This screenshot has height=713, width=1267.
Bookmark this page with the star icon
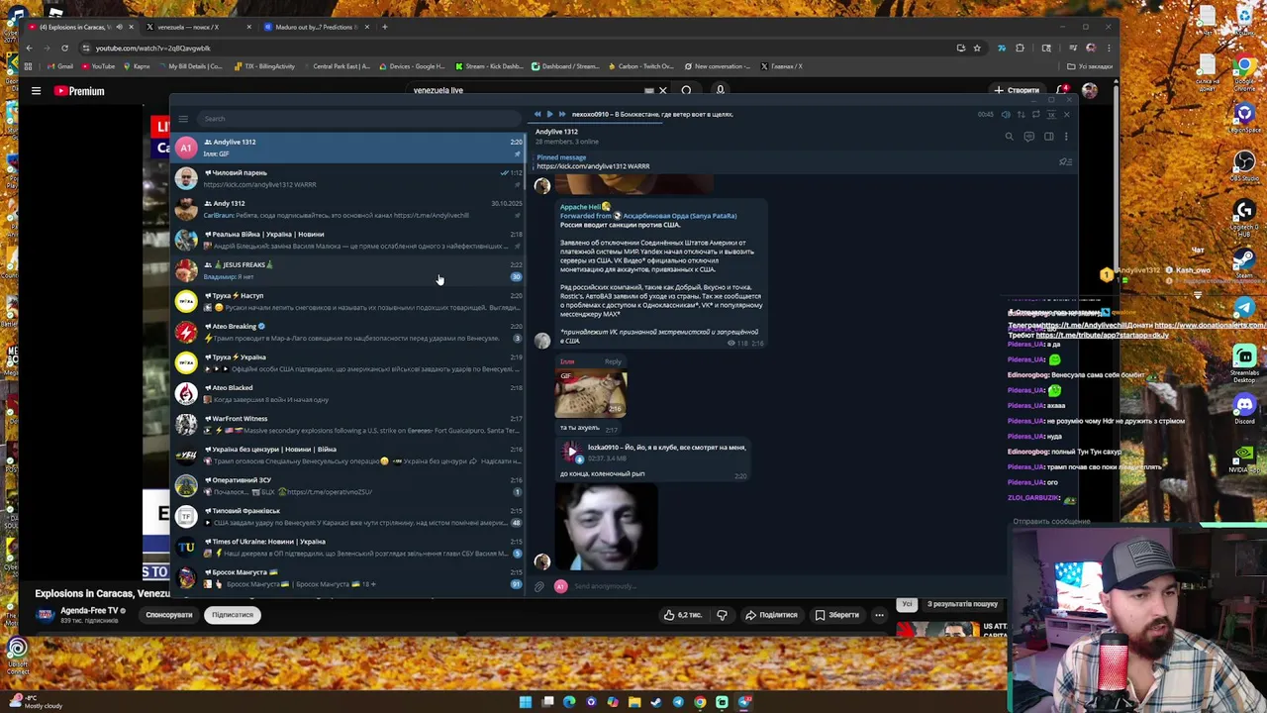tap(977, 48)
